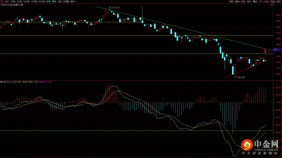Screen dimensions: 282x158
Task: Click the panel toggle icon at top-left corner
Action: point(2,2)
